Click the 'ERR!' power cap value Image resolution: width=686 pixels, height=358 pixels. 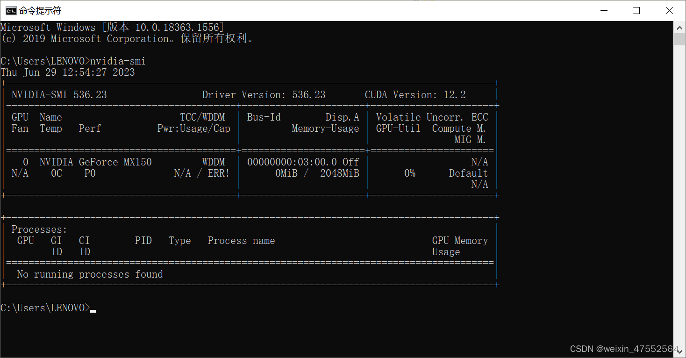coord(219,173)
